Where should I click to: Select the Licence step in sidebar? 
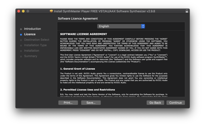tap(30, 34)
